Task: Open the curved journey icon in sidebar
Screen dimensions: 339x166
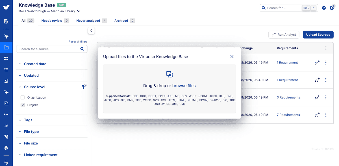Action: point(6,81)
